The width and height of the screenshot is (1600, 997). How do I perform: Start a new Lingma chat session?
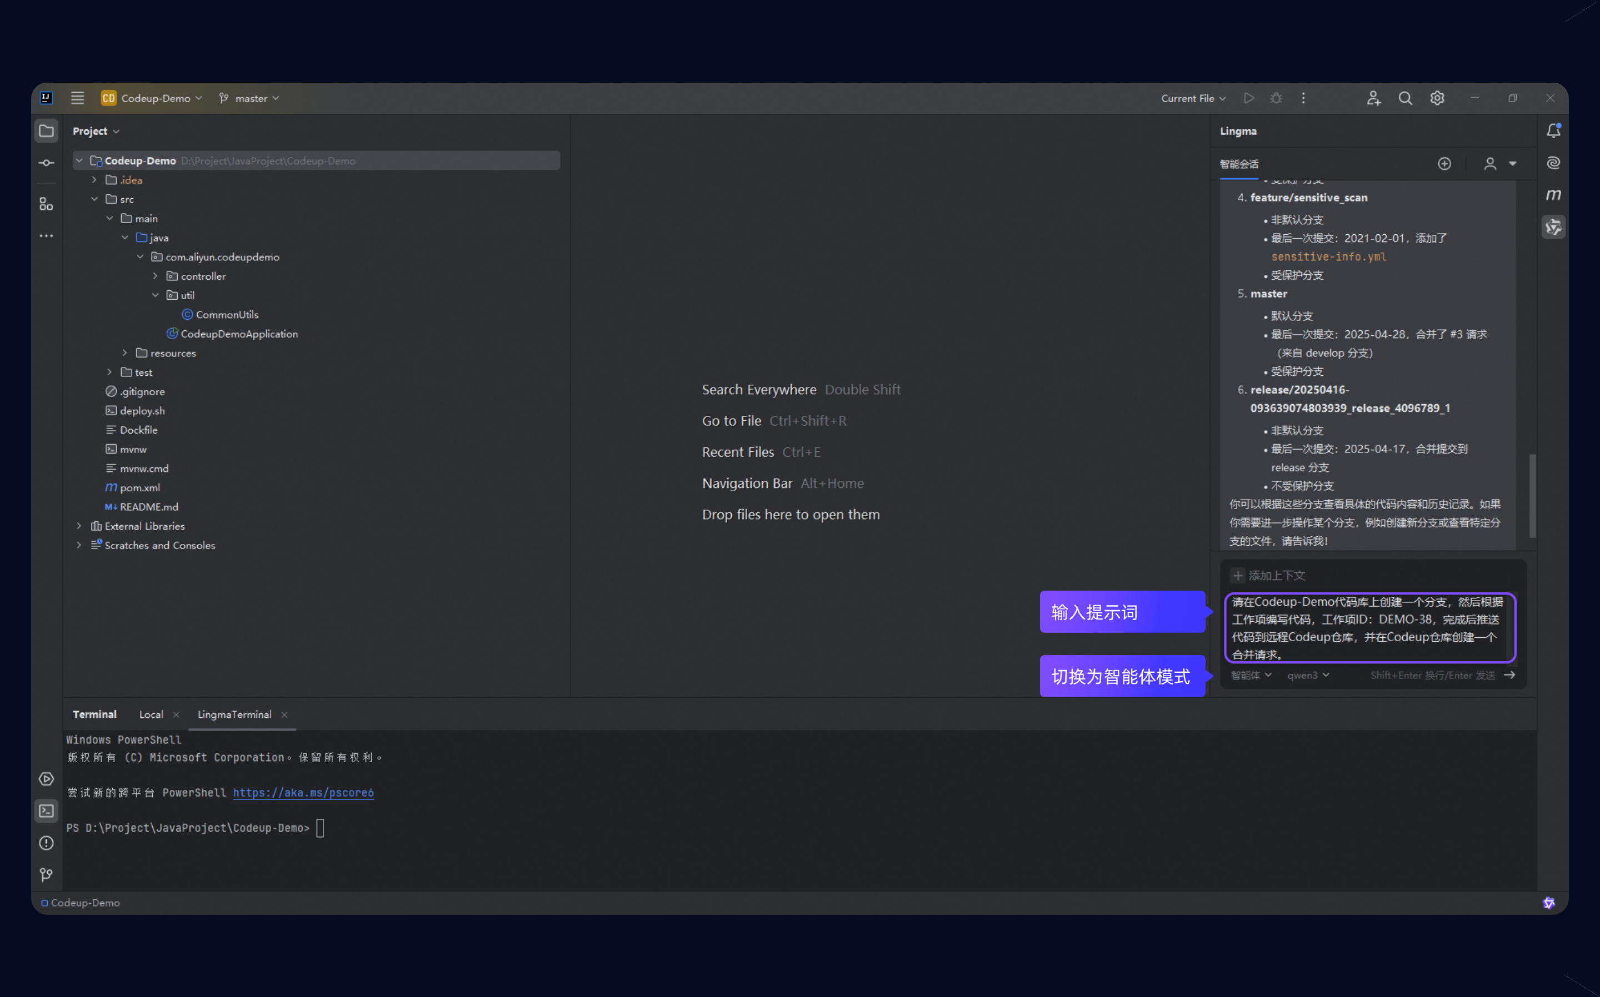click(1444, 164)
